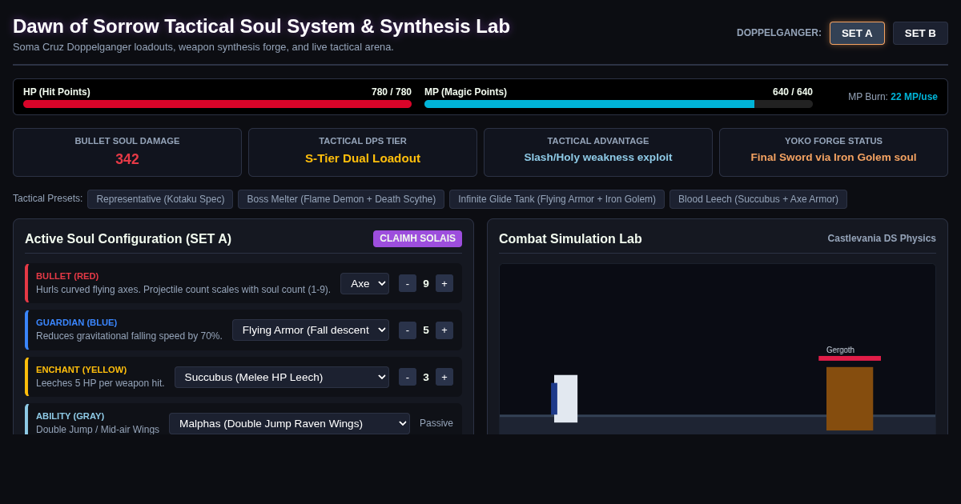Click 'Leeches 5 HP per weapon hit.' description
This screenshot has width=961, height=504.
tap(100, 383)
